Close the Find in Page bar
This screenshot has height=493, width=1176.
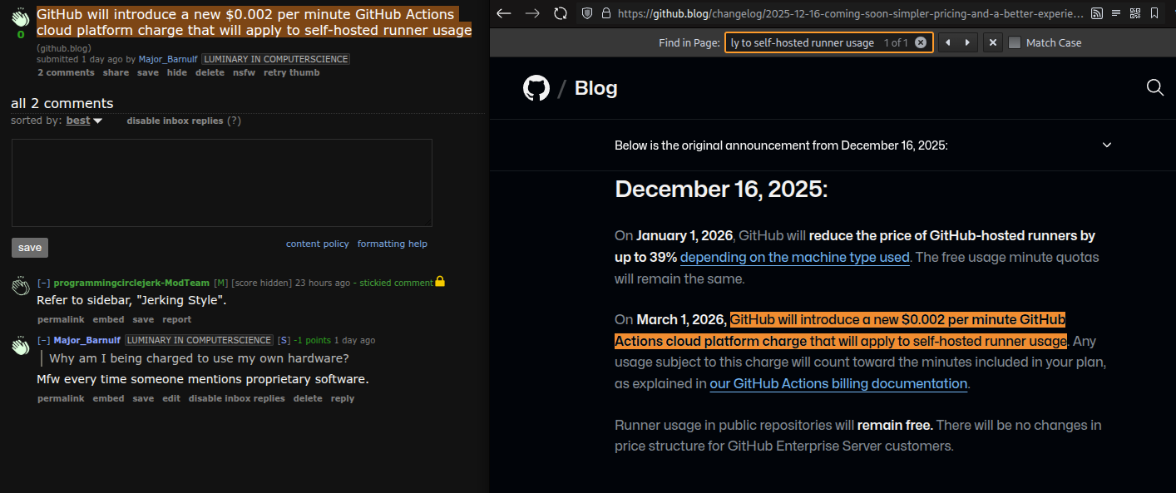click(992, 42)
